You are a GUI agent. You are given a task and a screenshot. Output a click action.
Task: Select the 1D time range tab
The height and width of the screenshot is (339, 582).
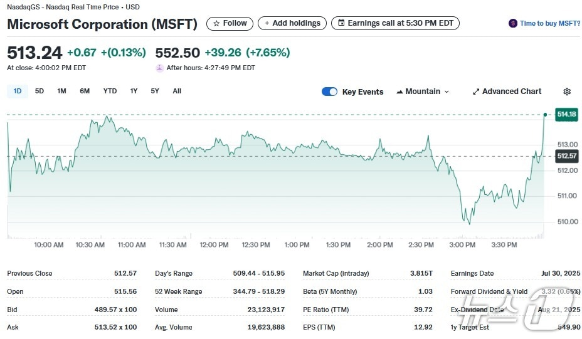pyautogui.click(x=18, y=91)
